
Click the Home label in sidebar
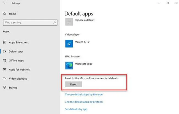point(13,14)
